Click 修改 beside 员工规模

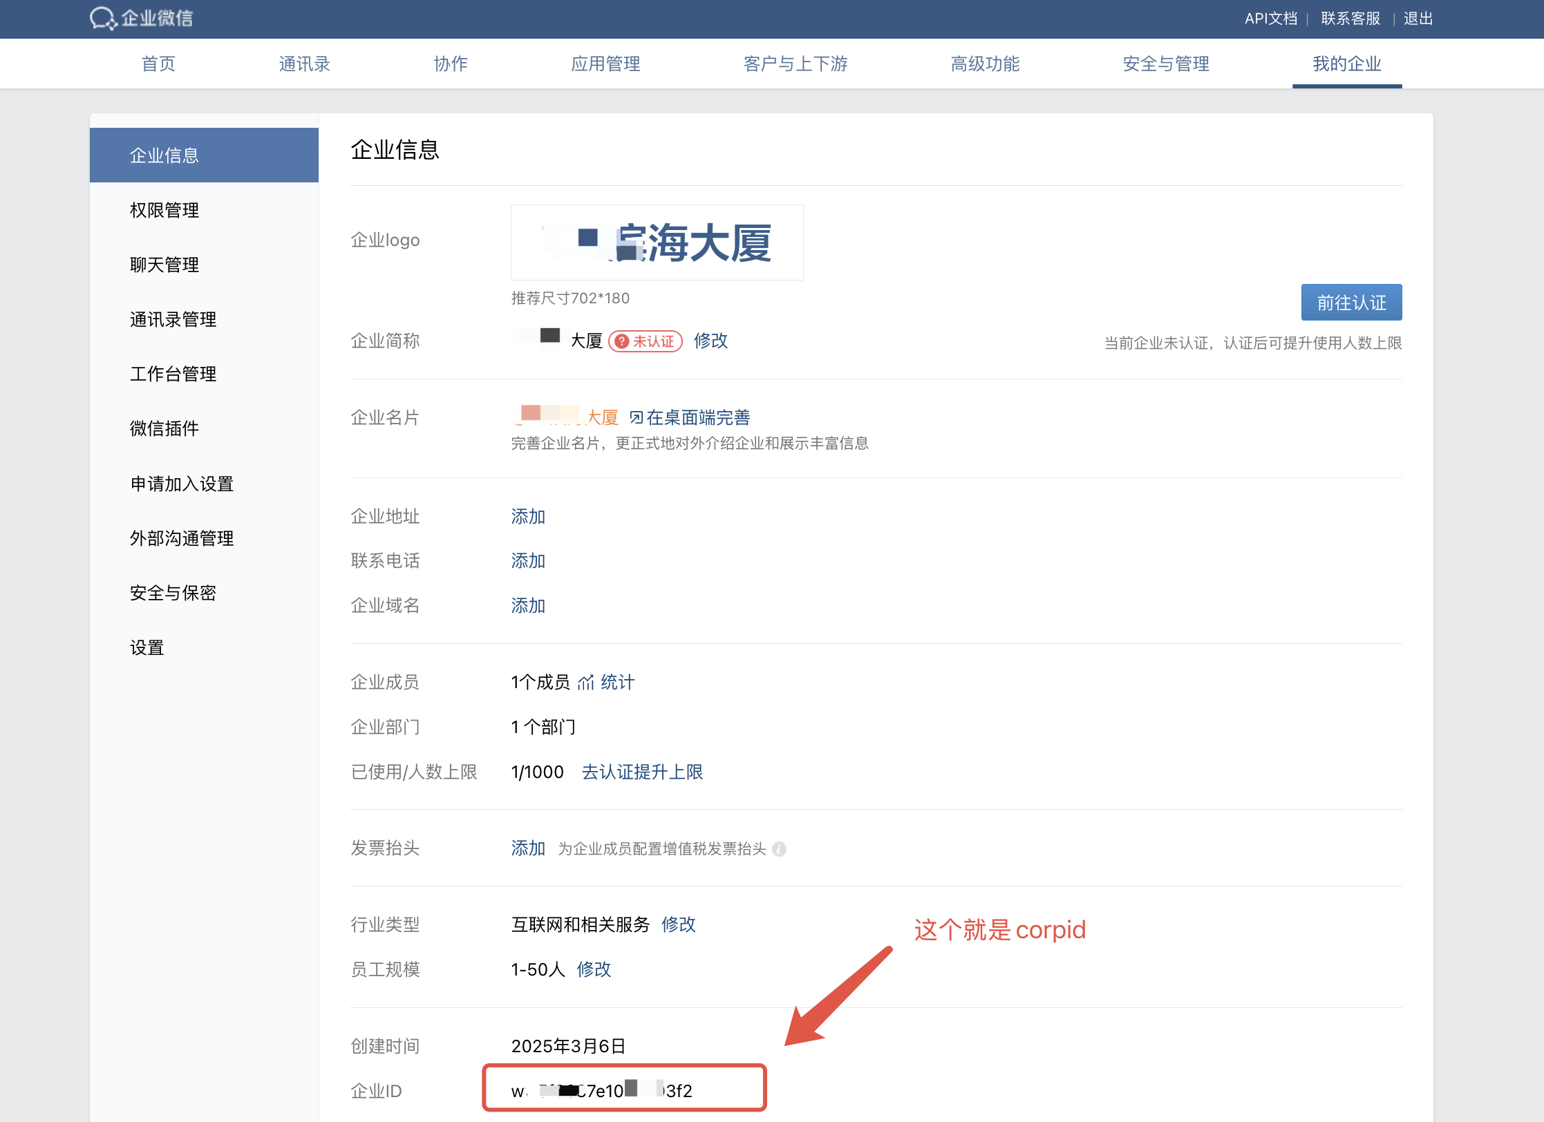[x=594, y=969]
